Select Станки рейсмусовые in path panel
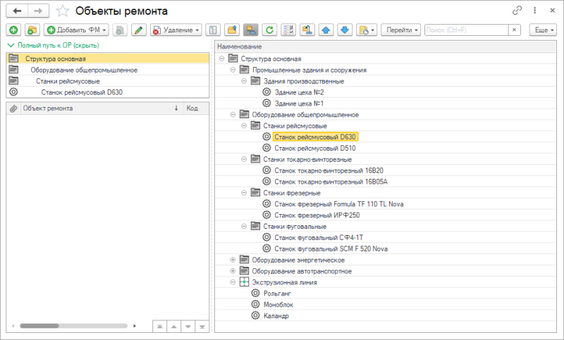564x340 pixels. pyautogui.click(x=108, y=81)
